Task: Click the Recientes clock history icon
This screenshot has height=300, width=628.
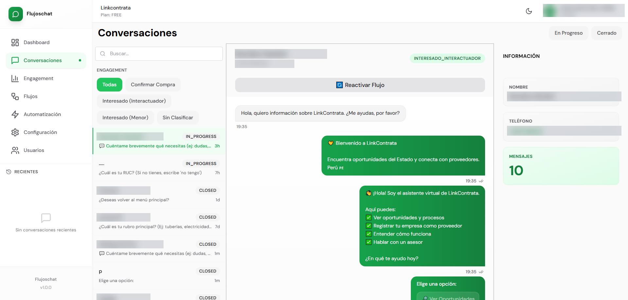Action: pyautogui.click(x=9, y=172)
